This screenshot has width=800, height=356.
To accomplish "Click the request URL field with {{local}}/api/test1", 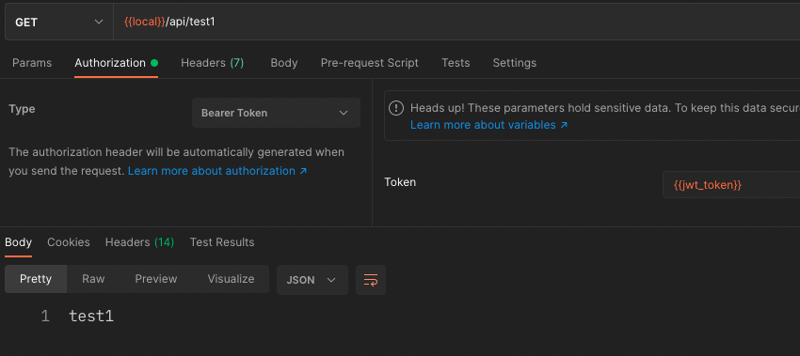I will 456,23.
